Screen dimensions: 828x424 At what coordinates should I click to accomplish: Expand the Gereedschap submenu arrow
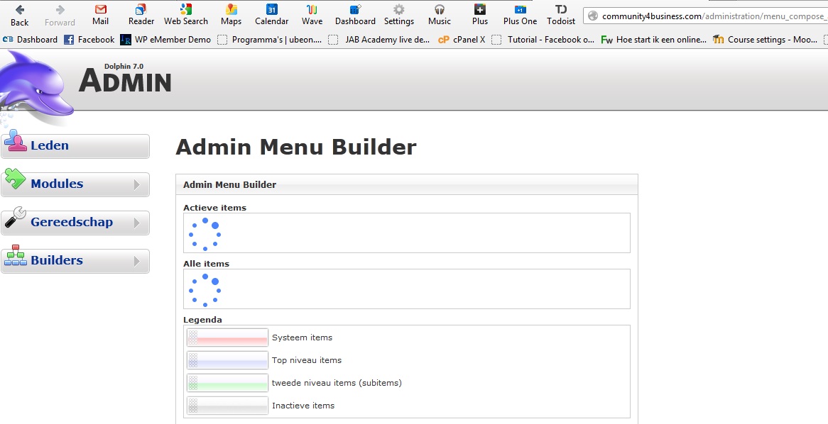(x=136, y=223)
